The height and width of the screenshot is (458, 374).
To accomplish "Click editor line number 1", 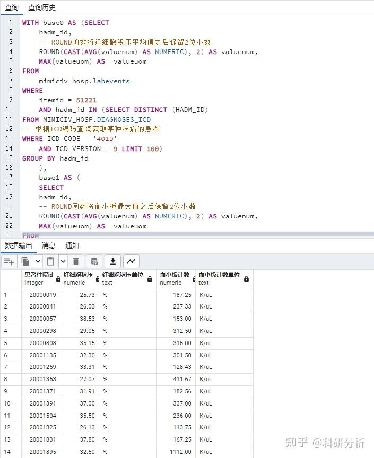I will click(11, 22).
